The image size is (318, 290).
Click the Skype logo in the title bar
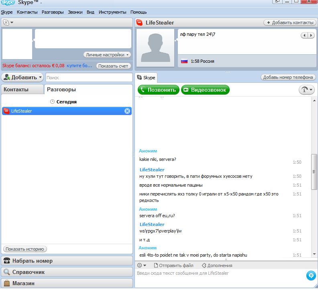(8, 2)
